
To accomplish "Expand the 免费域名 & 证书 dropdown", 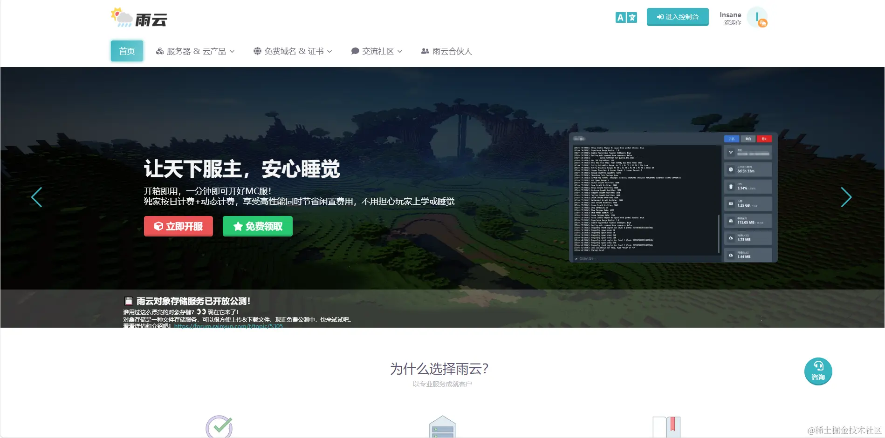I will [x=293, y=51].
